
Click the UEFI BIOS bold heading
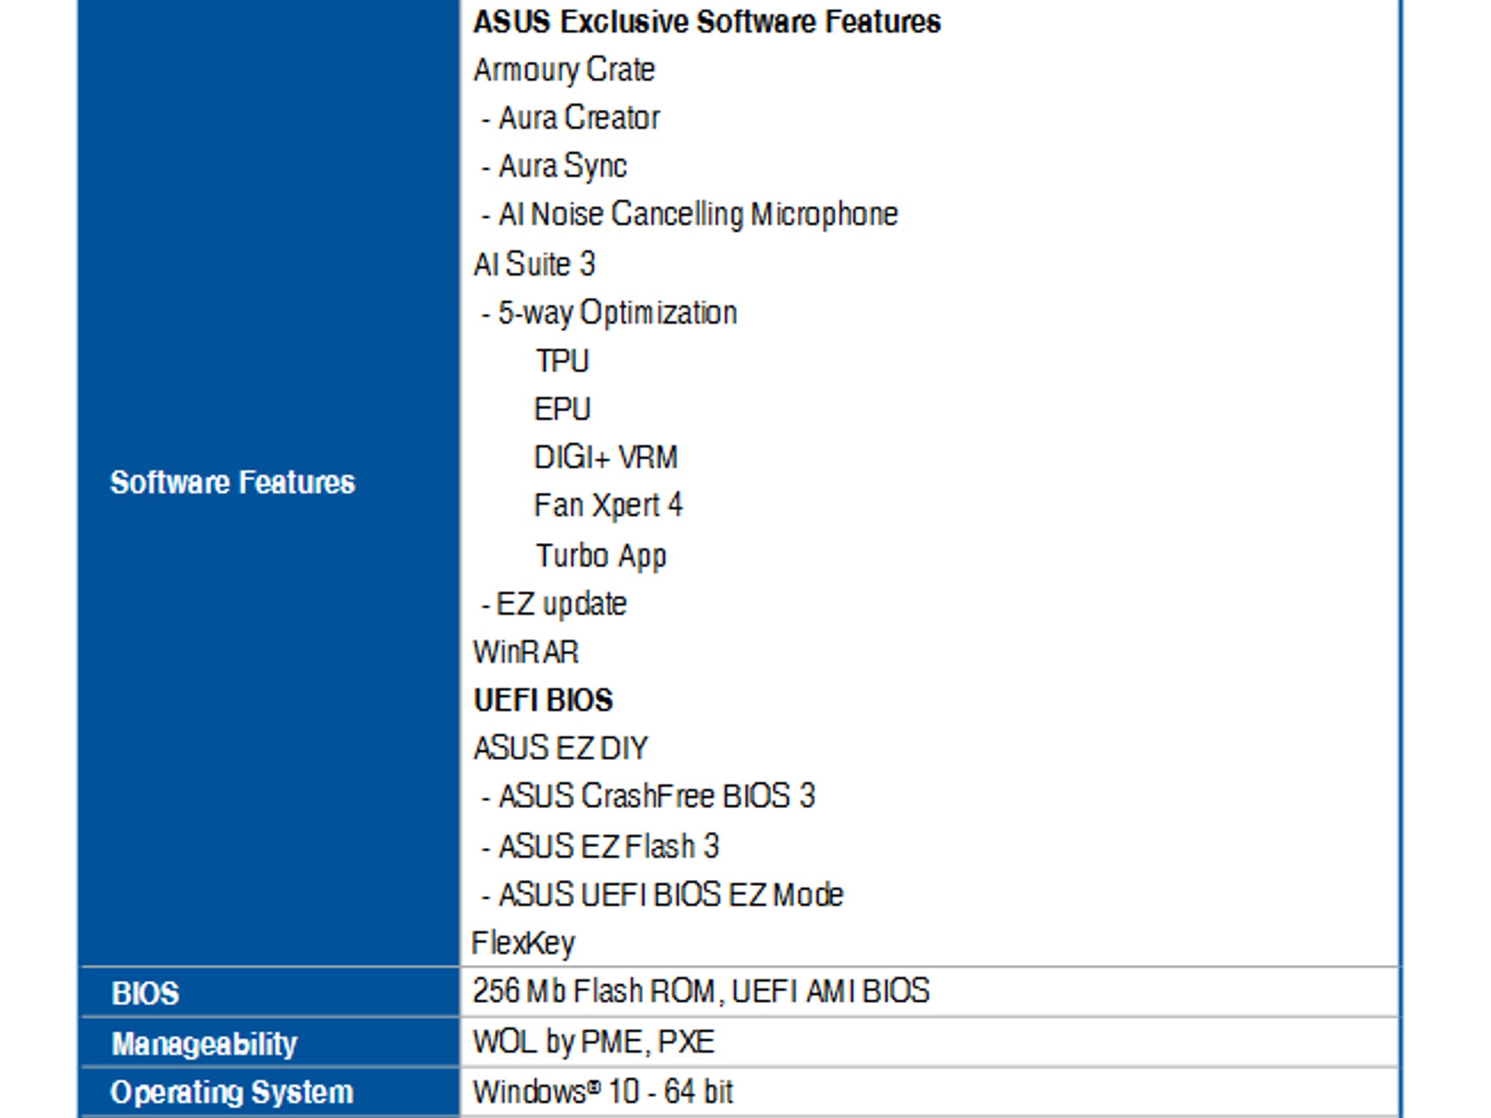(x=543, y=700)
